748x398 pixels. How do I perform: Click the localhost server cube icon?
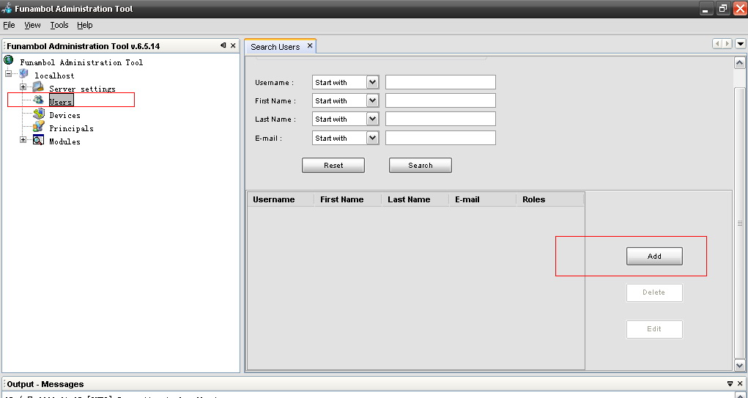23,73
